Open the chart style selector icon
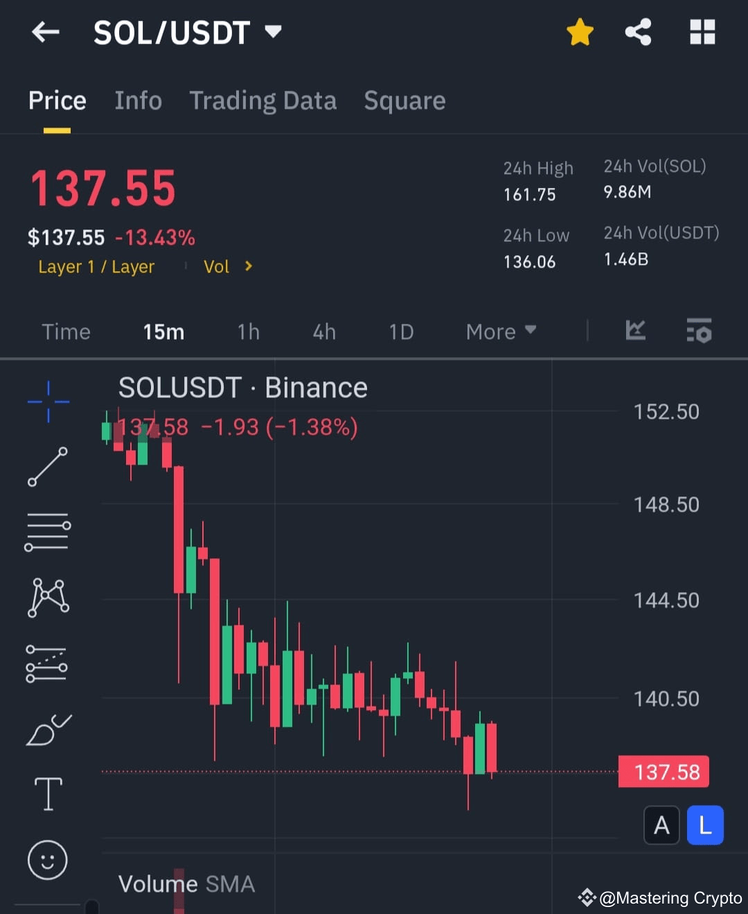Viewport: 748px width, 914px height. [x=635, y=331]
